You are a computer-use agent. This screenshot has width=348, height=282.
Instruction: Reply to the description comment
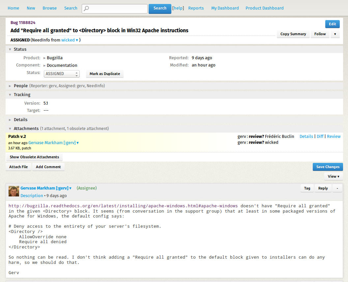(323, 188)
